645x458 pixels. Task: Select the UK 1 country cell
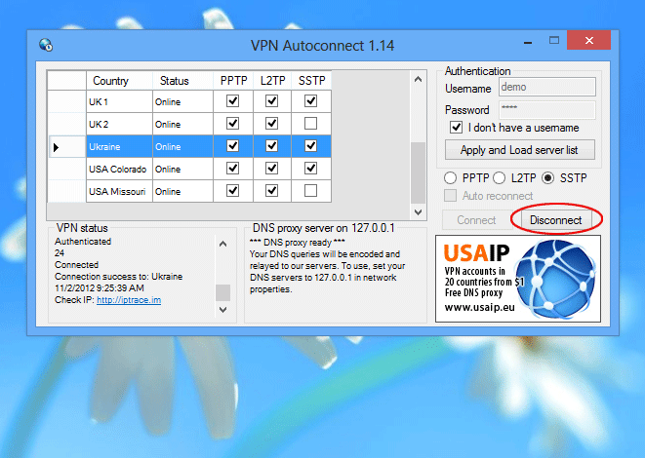click(x=119, y=101)
